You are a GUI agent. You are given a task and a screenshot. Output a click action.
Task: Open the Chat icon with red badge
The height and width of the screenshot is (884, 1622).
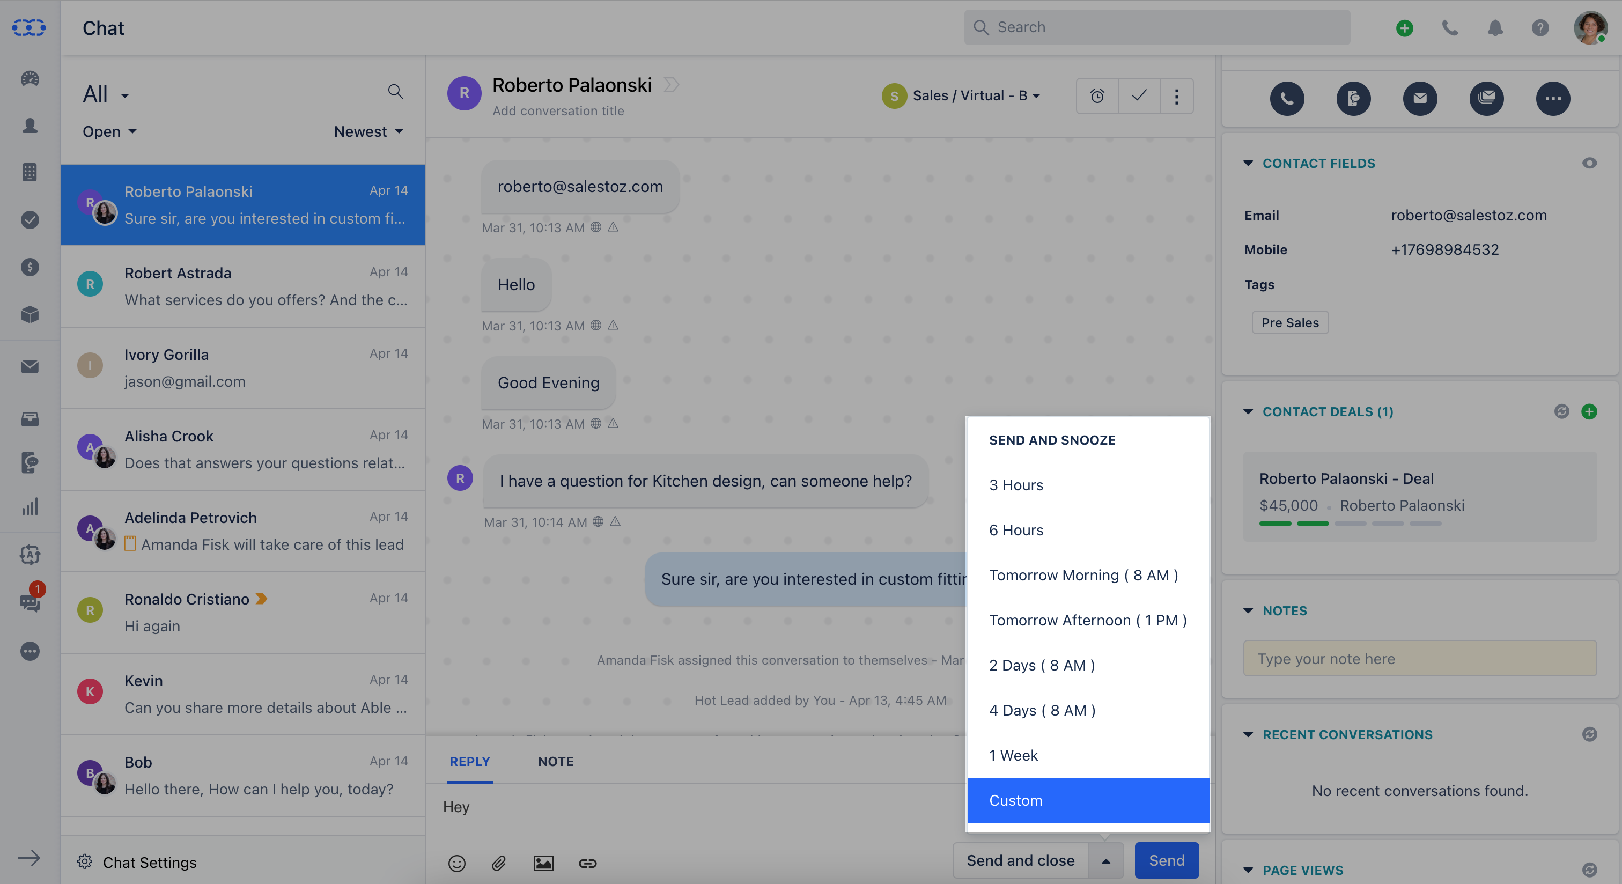[x=30, y=601]
